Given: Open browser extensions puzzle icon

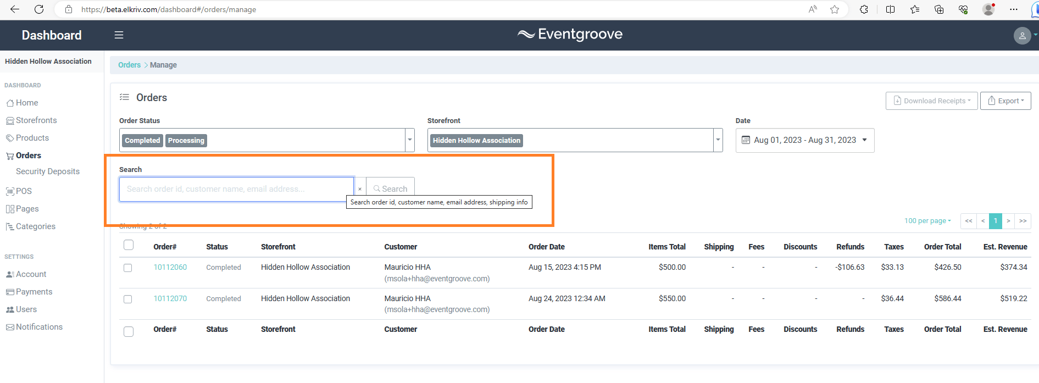Looking at the screenshot, I should (864, 9).
